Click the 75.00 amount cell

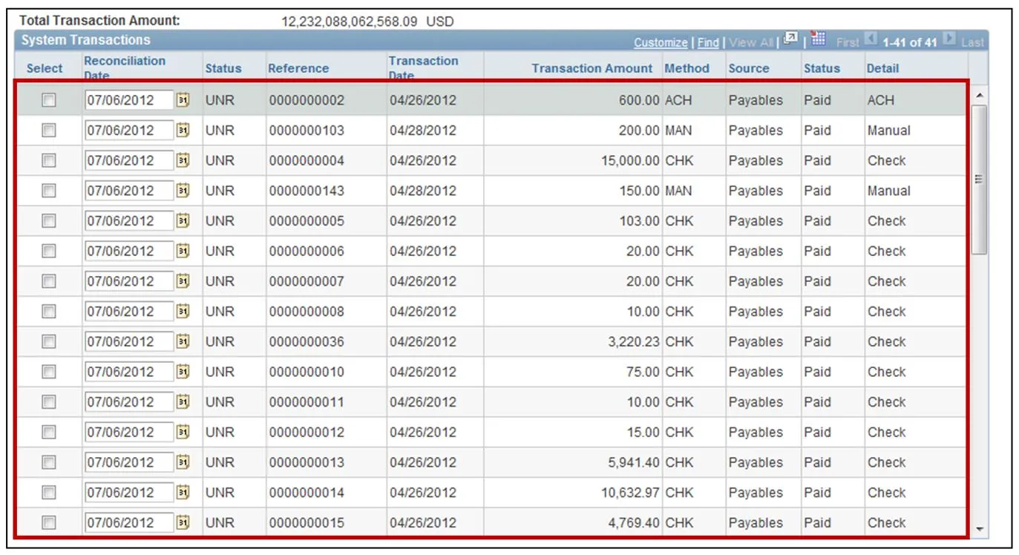click(643, 372)
